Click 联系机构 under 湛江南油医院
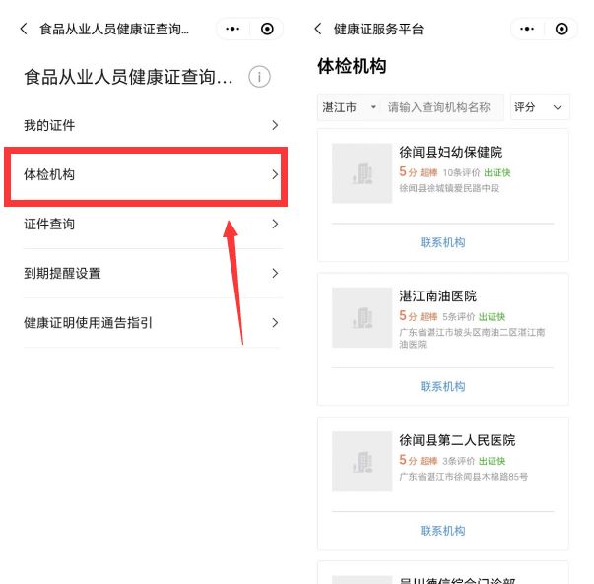 click(442, 387)
